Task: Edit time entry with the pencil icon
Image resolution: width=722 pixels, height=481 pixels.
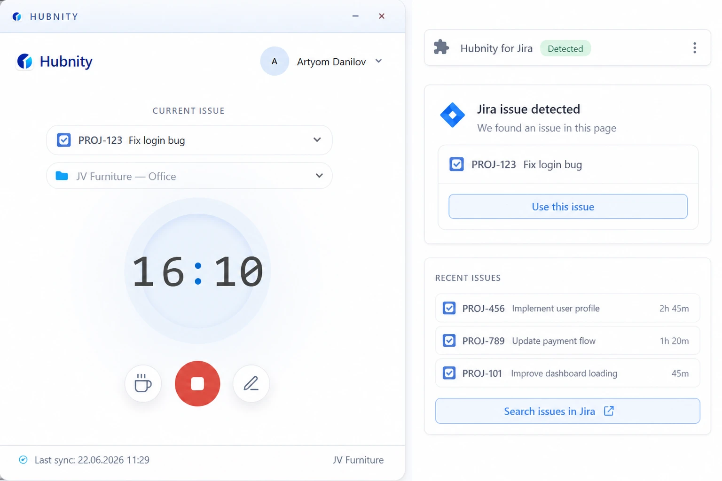Action: coord(251,383)
